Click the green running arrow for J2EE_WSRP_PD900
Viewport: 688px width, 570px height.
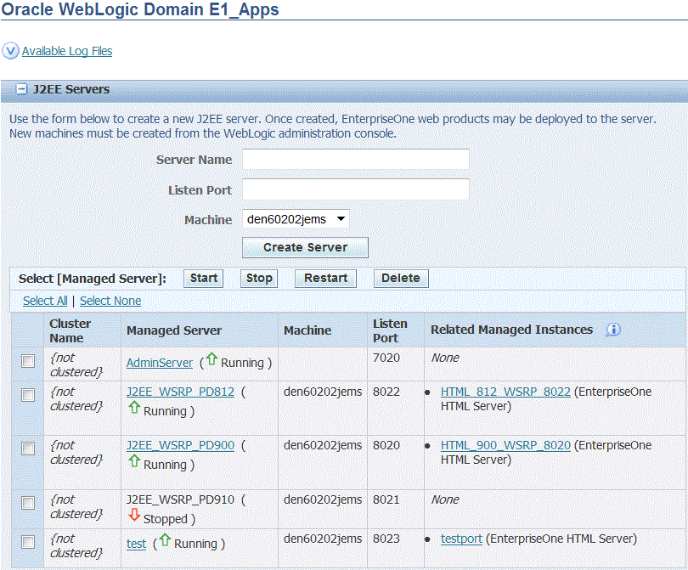[x=134, y=461]
